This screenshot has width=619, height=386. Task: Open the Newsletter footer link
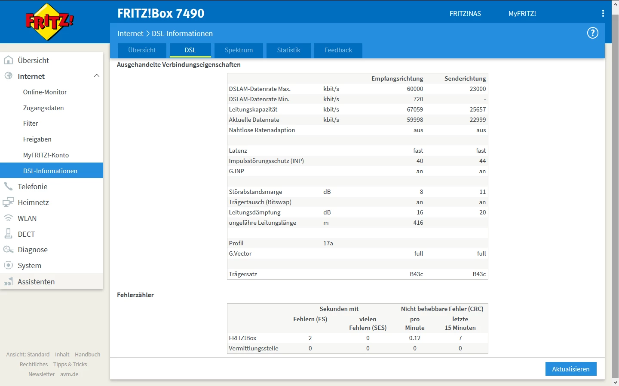pos(42,374)
